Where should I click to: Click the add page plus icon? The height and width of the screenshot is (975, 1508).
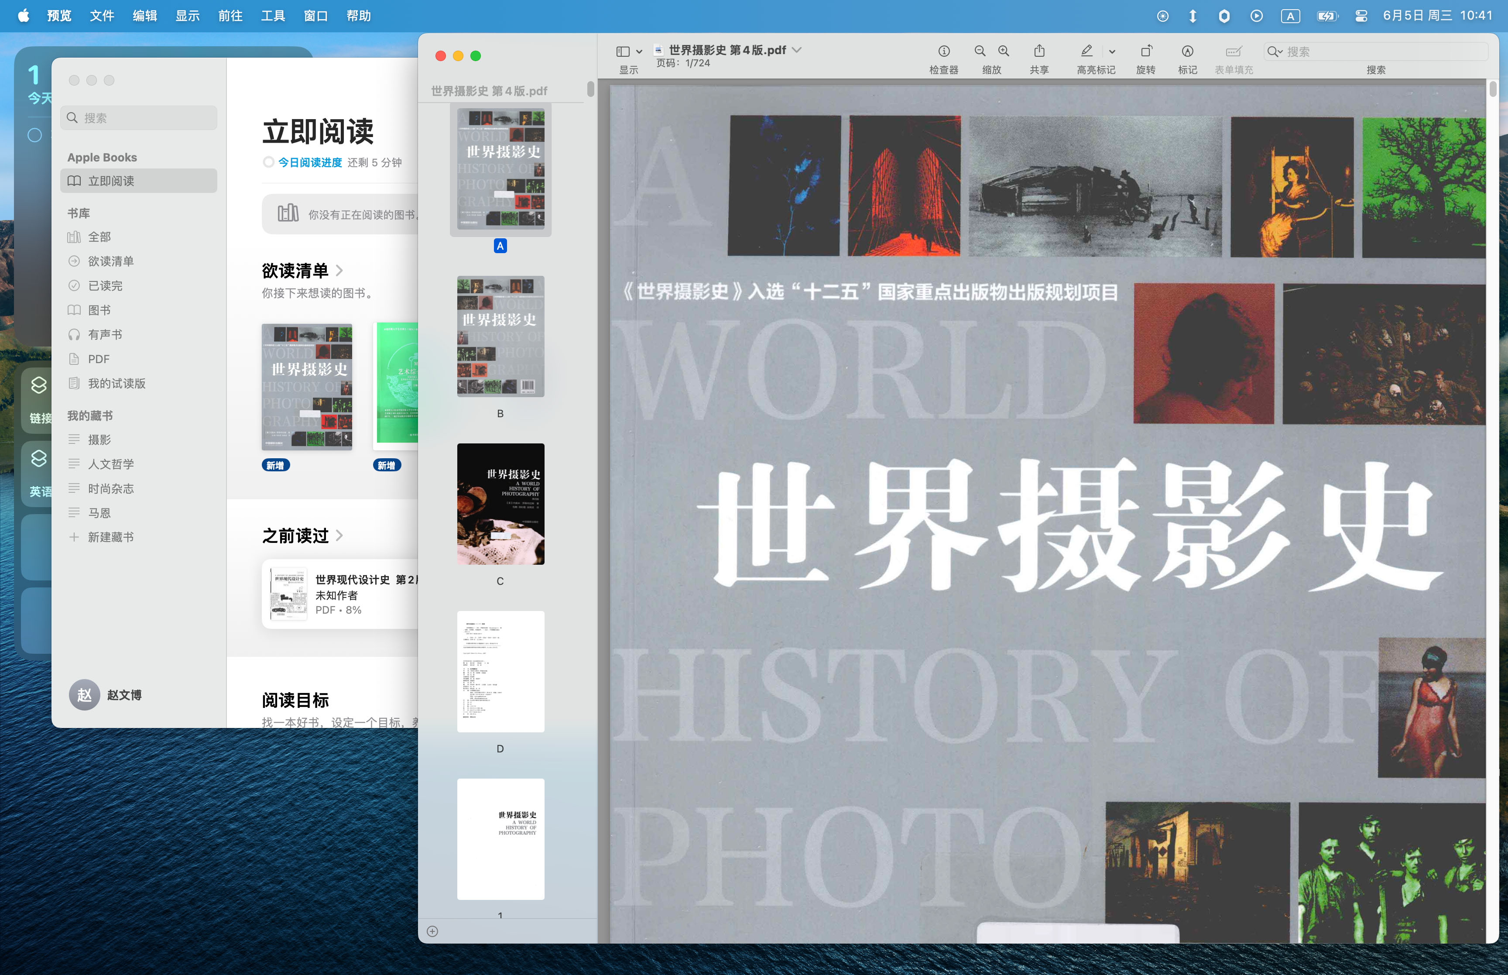tap(432, 930)
